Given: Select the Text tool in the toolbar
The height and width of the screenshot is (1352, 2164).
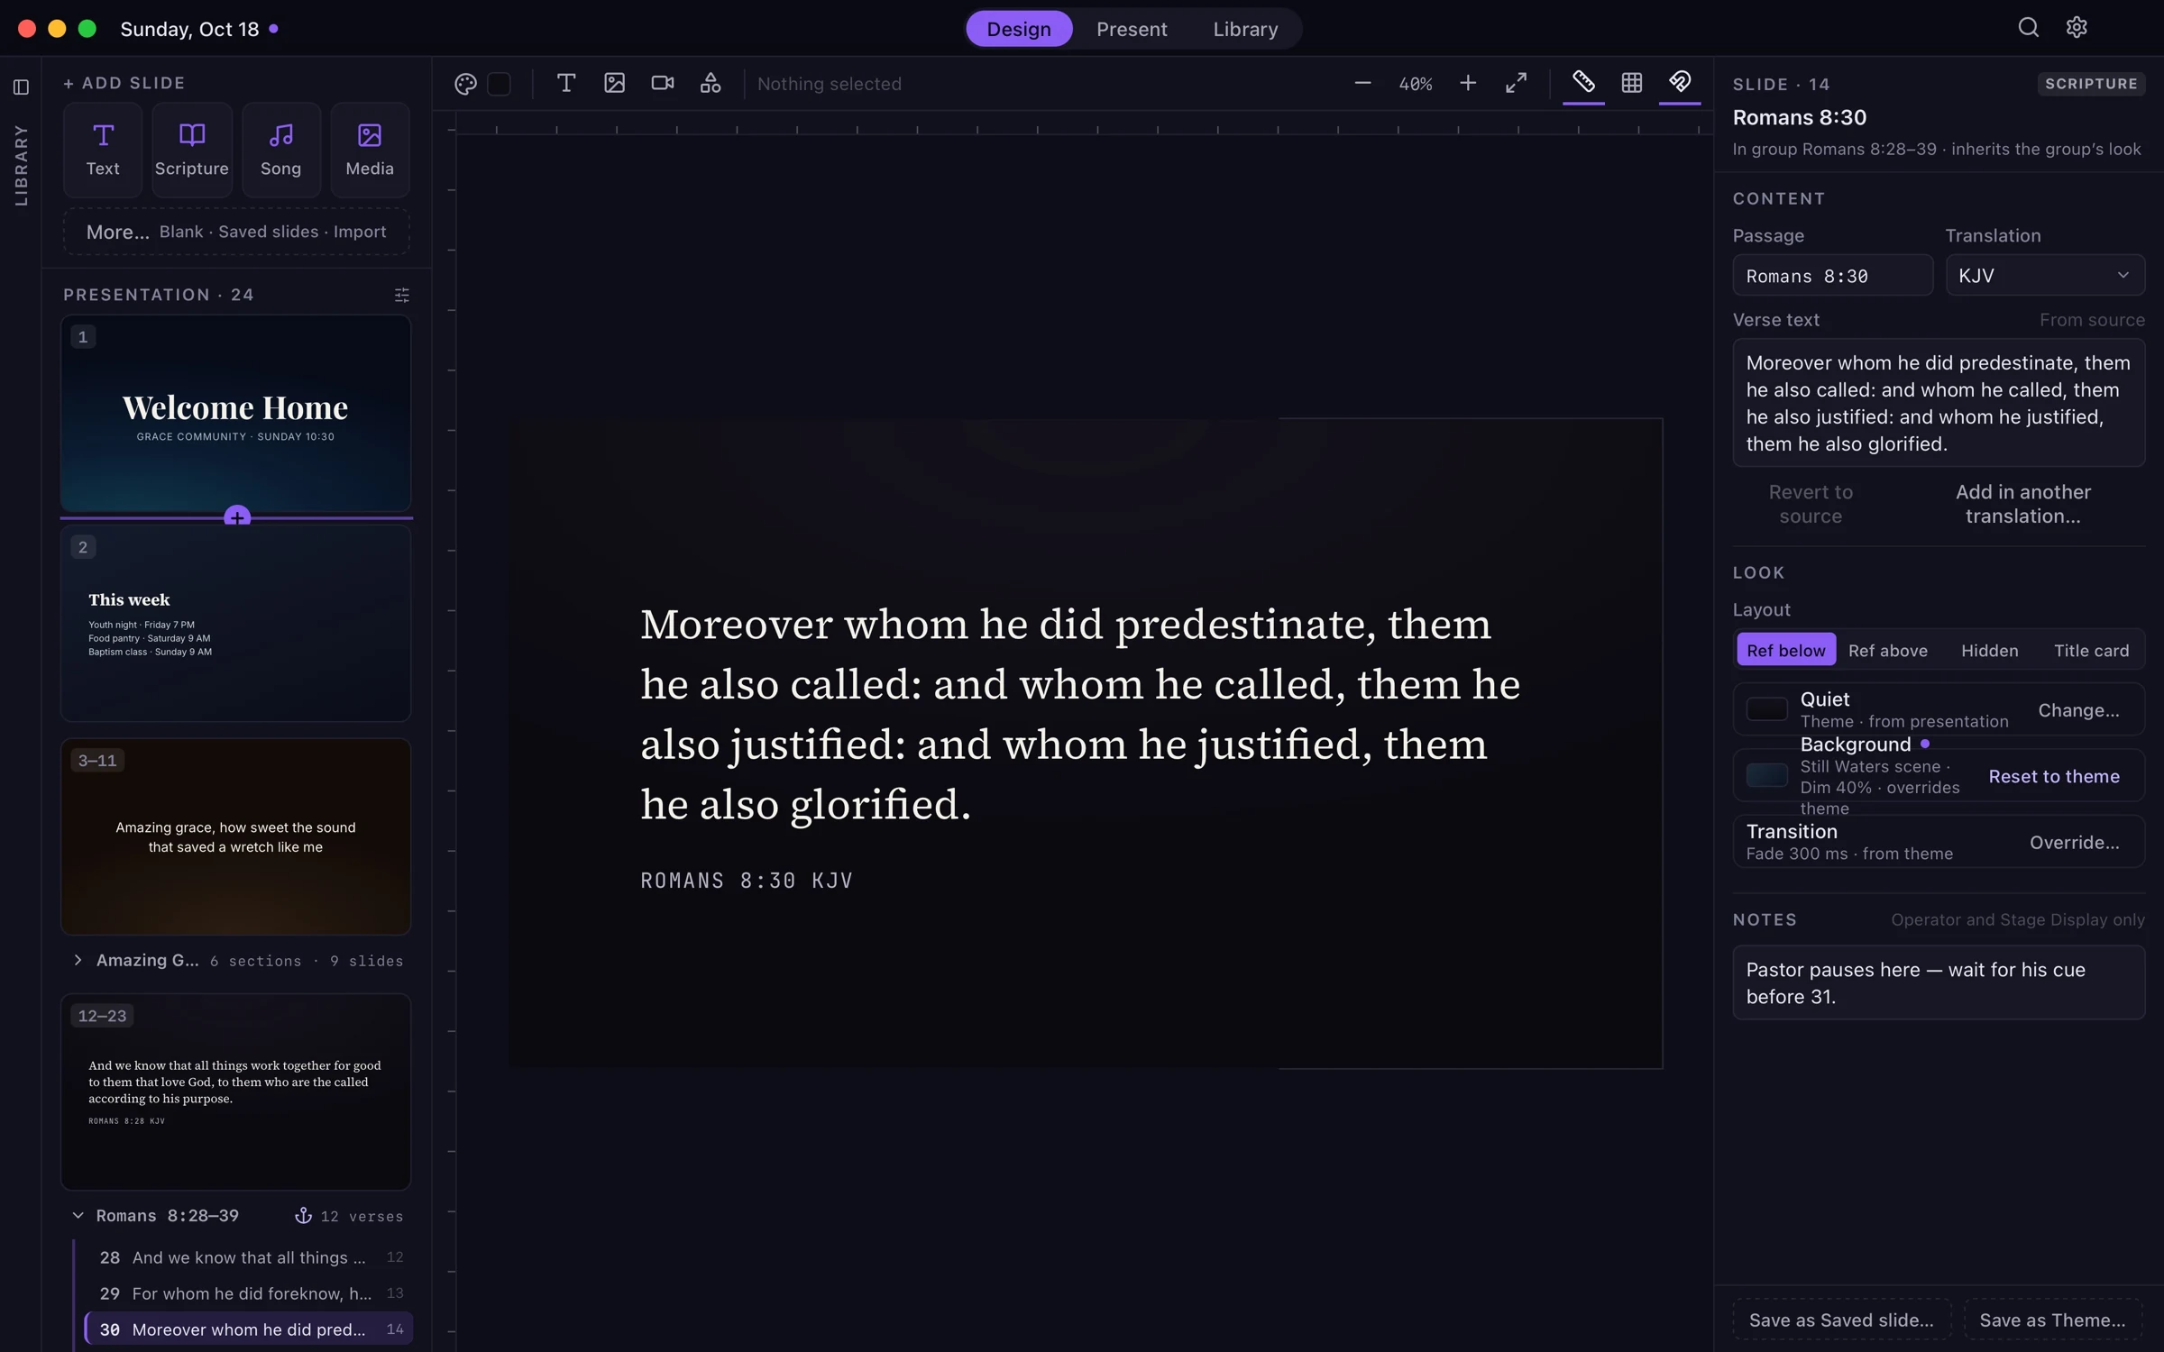Looking at the screenshot, I should coord(566,84).
